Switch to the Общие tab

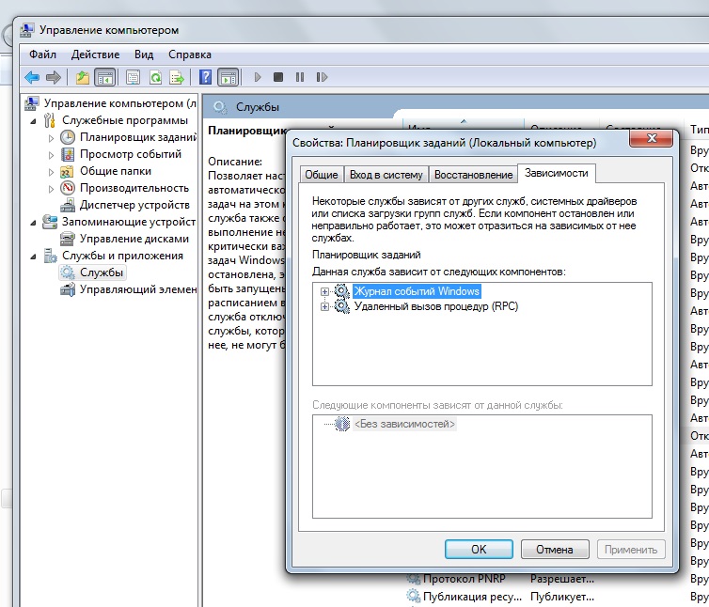click(322, 175)
